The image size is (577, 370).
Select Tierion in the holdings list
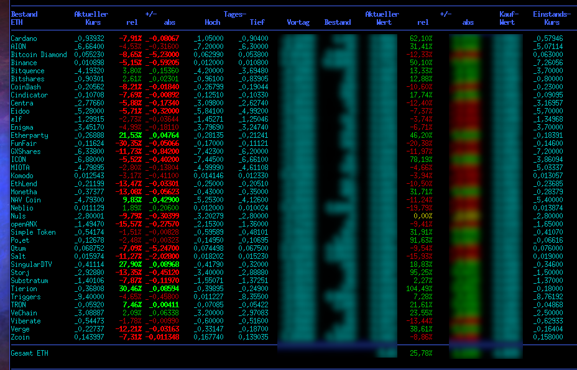[24, 289]
